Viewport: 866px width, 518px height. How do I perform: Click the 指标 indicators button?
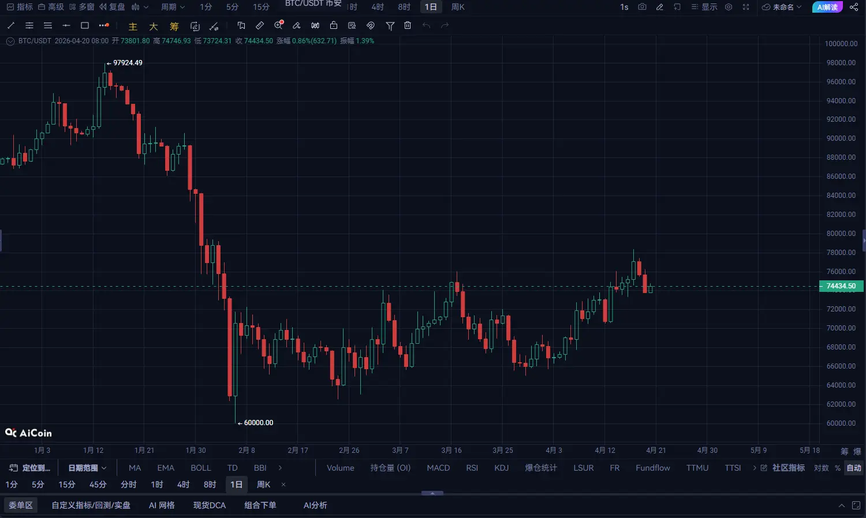[20, 7]
